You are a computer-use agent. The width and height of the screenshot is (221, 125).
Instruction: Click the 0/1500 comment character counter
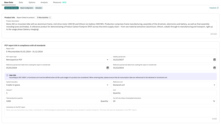coord(214,119)
